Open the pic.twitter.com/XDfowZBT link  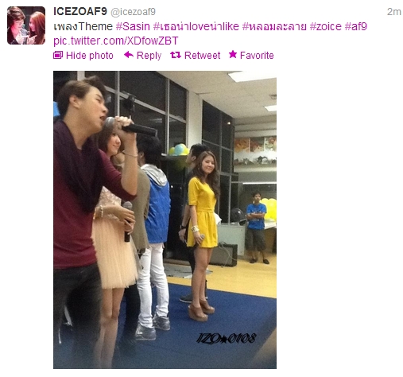pos(116,41)
